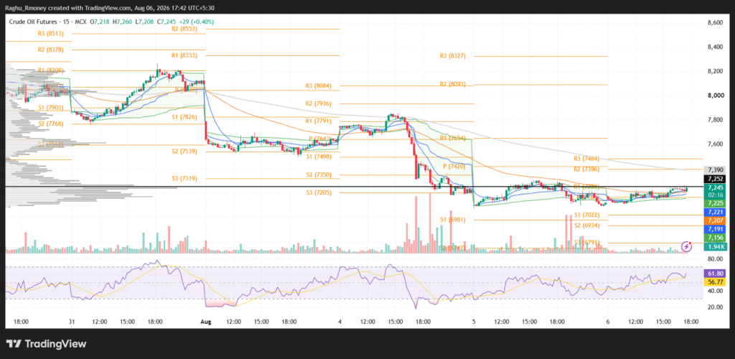Click the '5' date on time axis
The height and width of the screenshot is (359, 735).
[474, 322]
